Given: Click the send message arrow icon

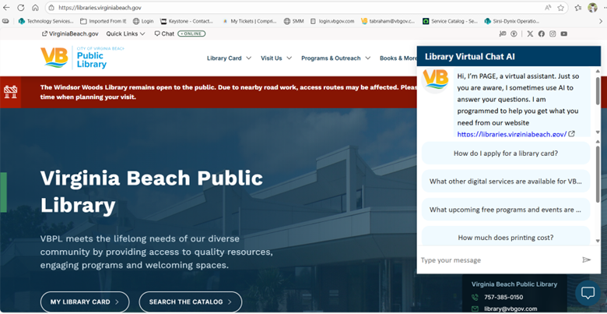Looking at the screenshot, I should coord(586,260).
